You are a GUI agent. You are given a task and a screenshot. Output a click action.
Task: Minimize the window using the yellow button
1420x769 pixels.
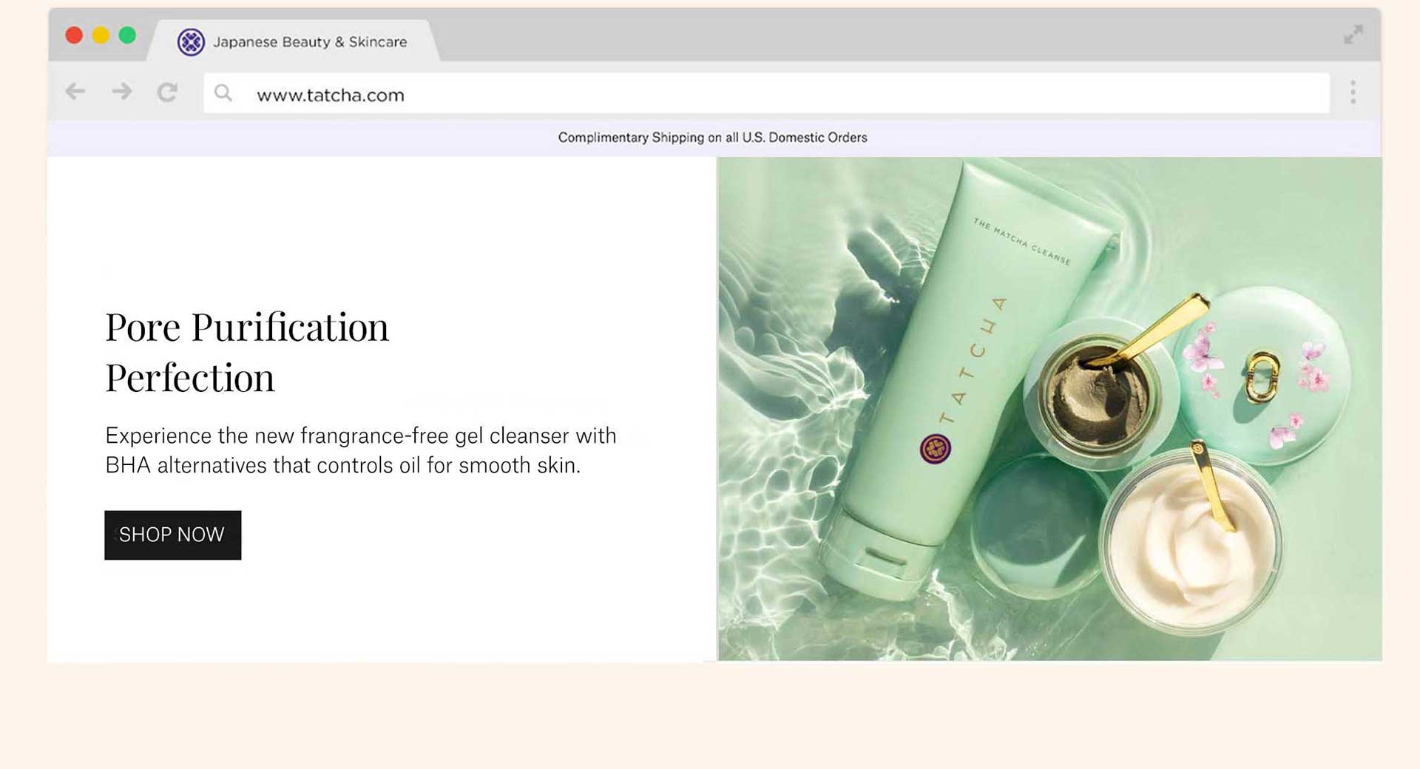tap(101, 35)
